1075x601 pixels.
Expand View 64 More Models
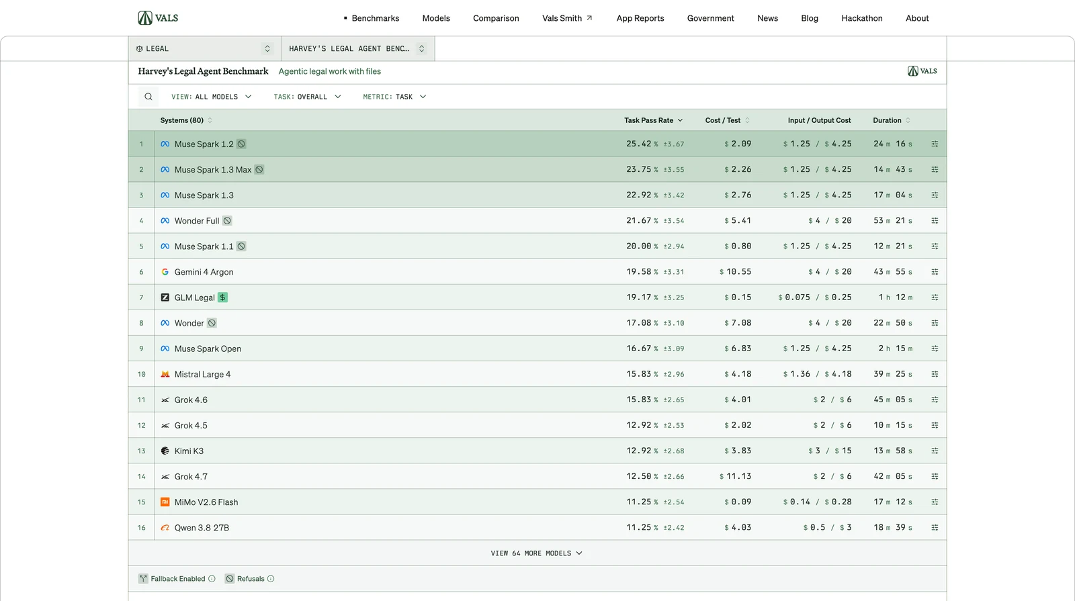click(537, 553)
